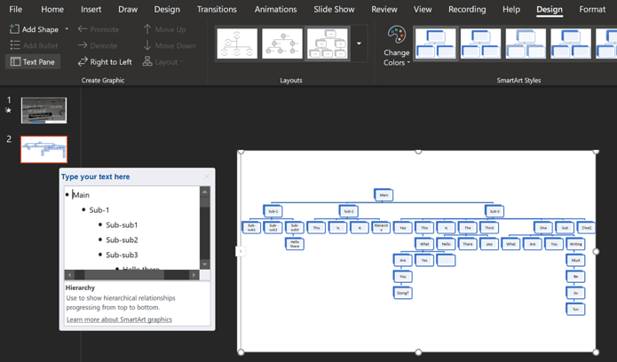Select the Sub-1 box in the diagram
617x362 pixels.
point(273,211)
